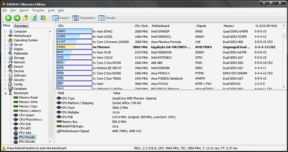The image size is (288, 152).
Task: Select the Storage icon in tree
Action: pos(11,58)
